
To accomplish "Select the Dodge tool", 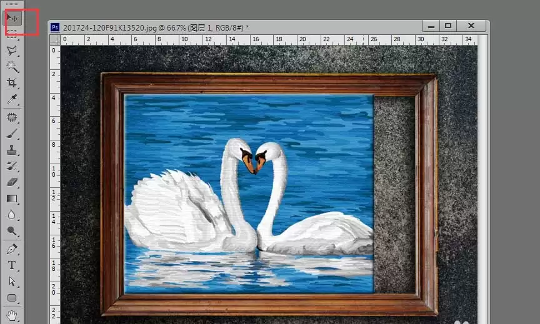I will click(12, 231).
